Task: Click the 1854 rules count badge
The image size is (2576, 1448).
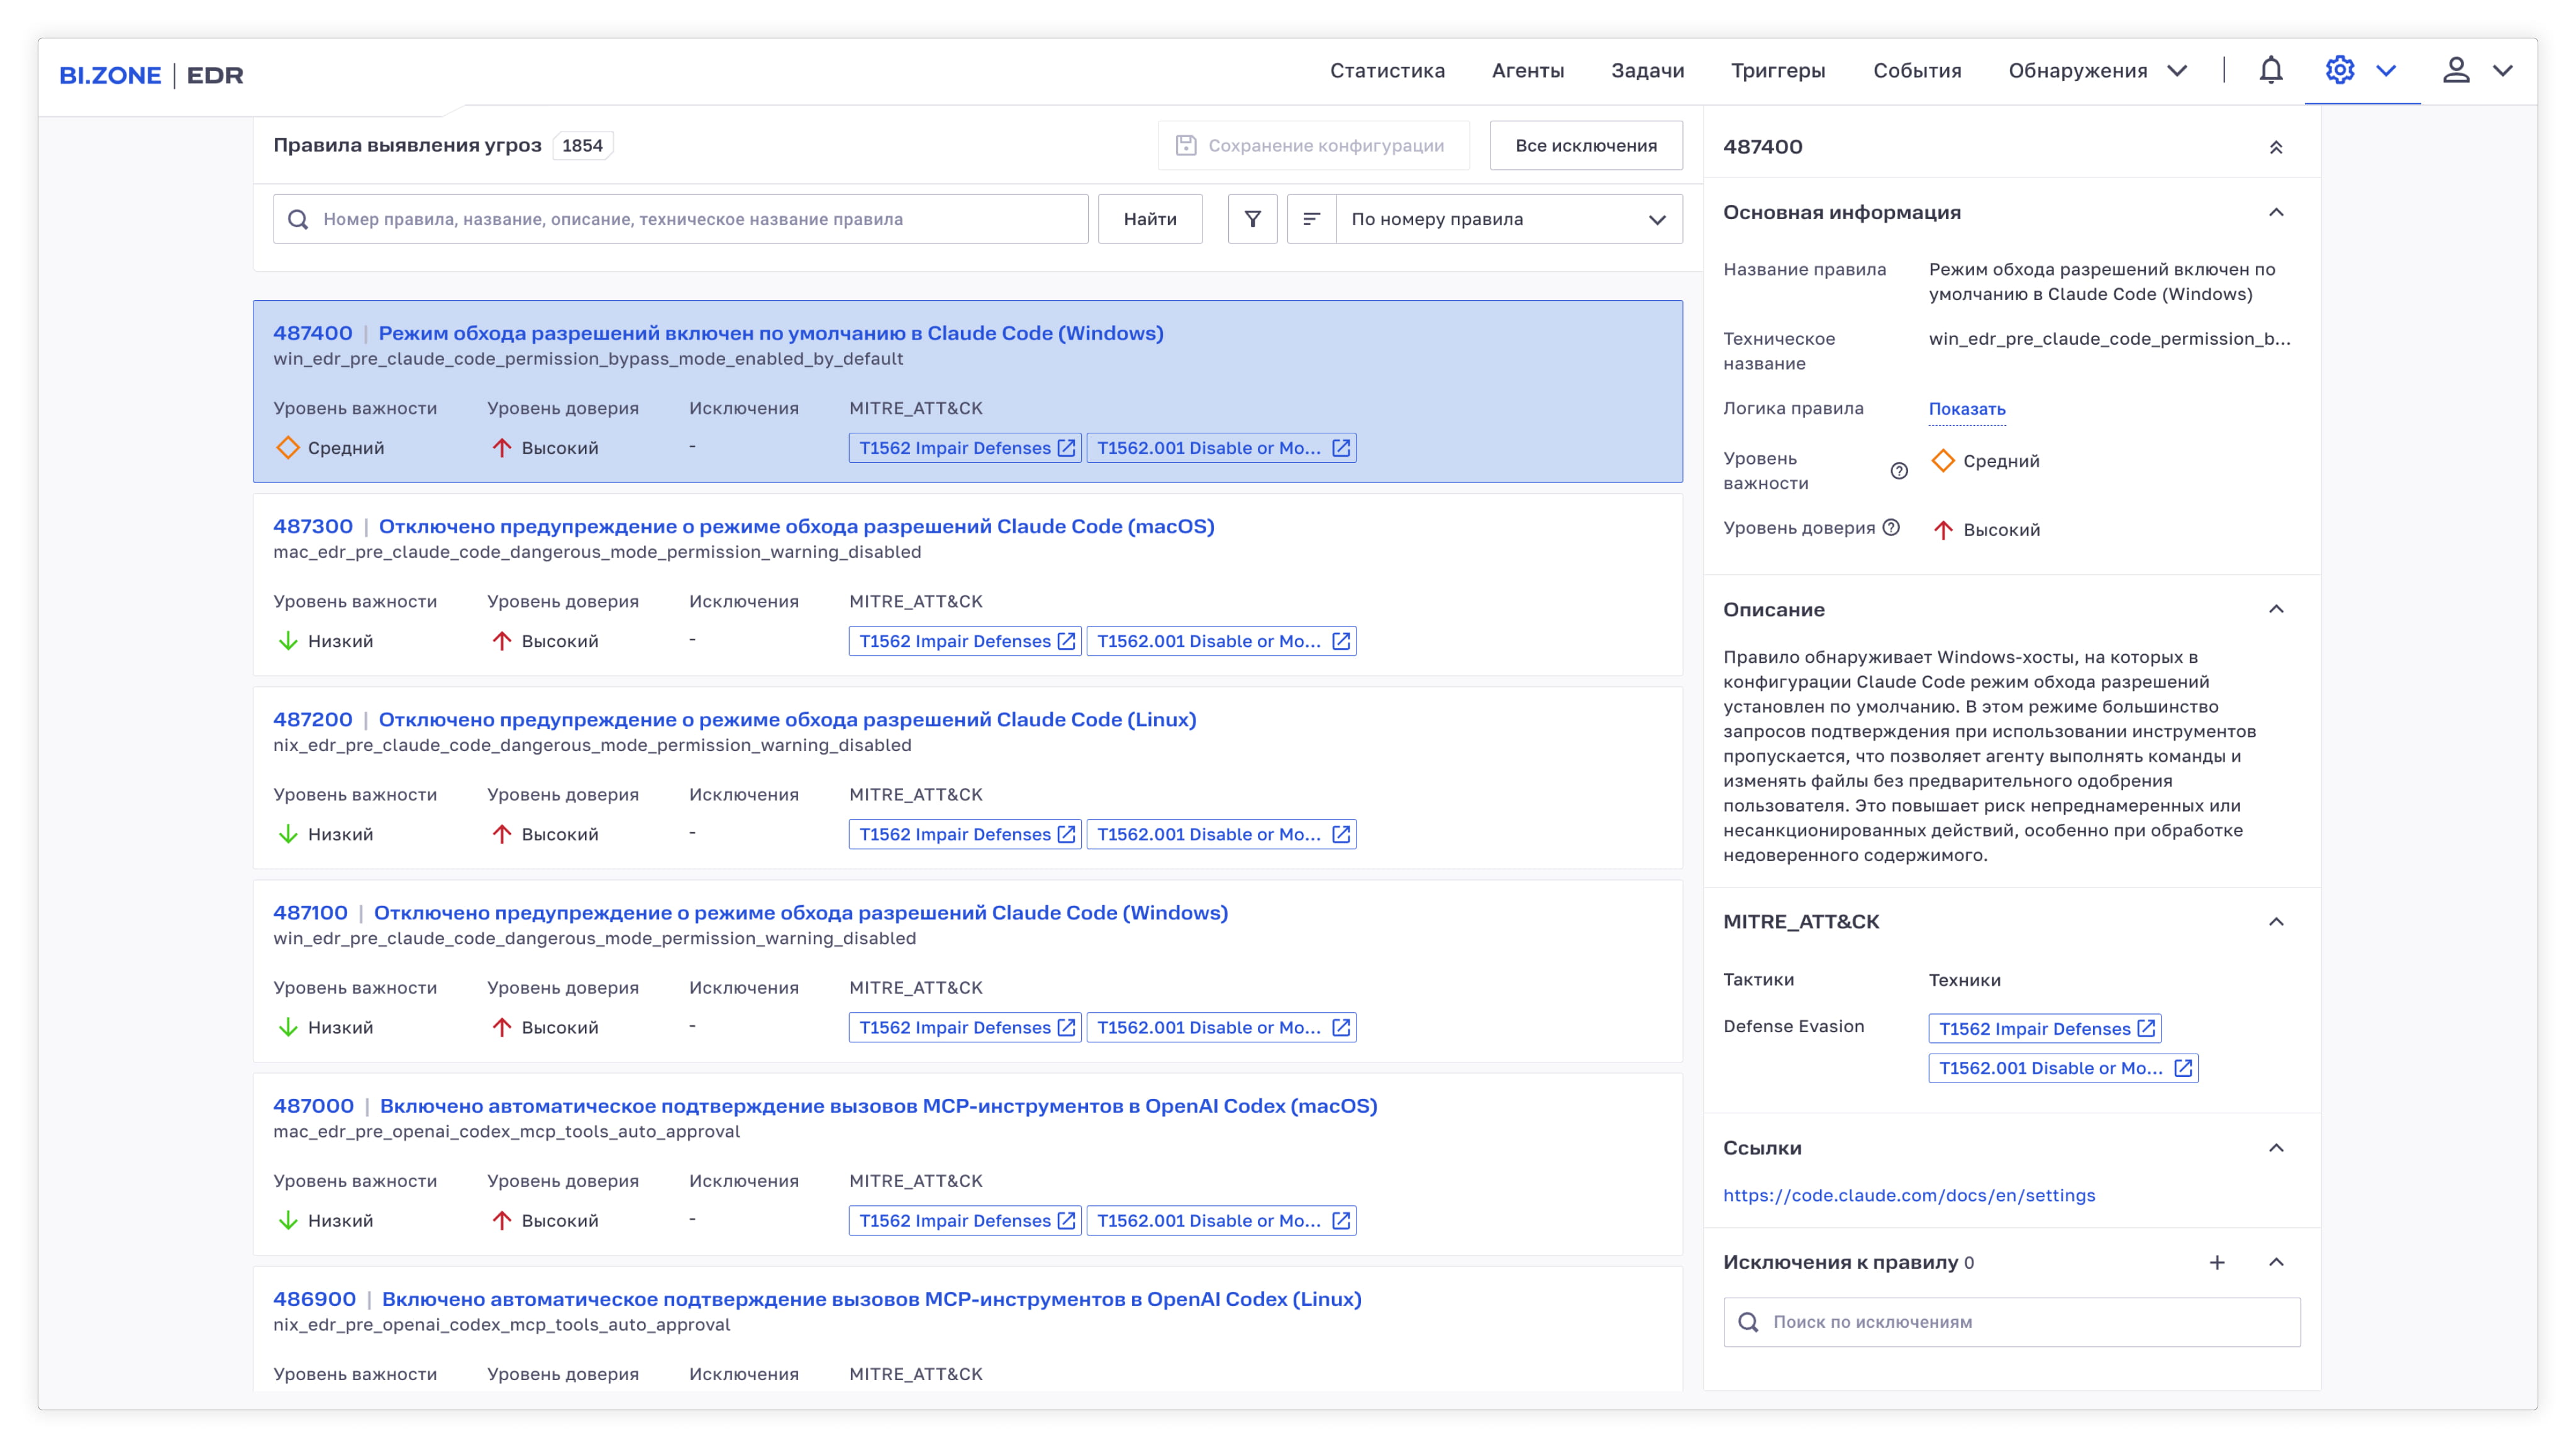Action: click(582, 146)
